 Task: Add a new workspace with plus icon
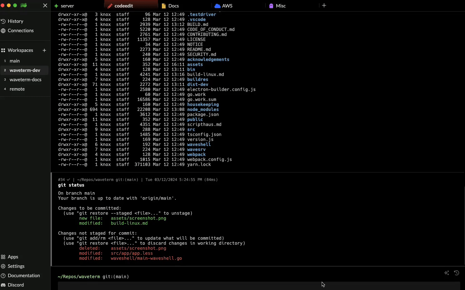pos(44,50)
